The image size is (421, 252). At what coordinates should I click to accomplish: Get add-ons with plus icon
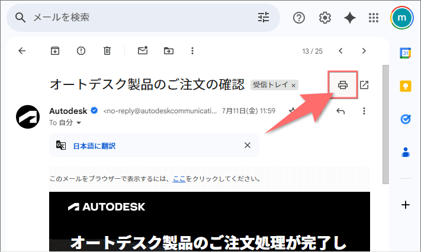click(x=406, y=205)
